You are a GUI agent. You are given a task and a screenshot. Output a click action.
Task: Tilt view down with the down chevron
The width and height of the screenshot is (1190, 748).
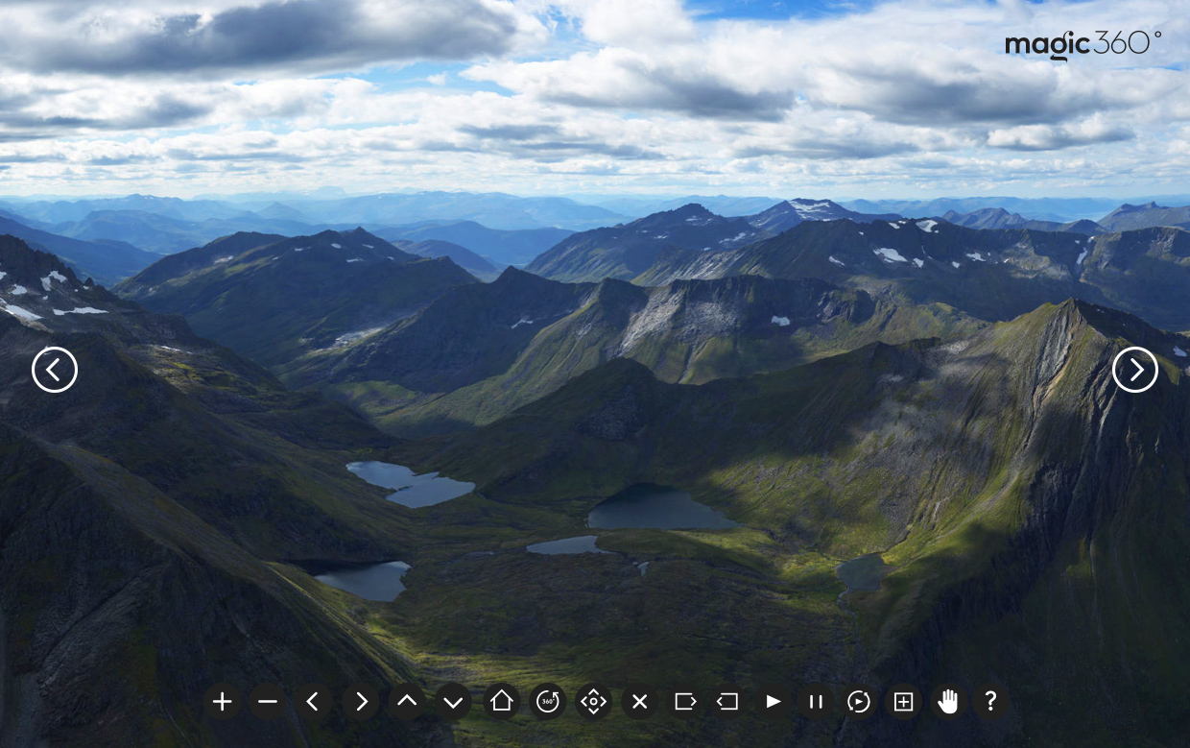[453, 702]
